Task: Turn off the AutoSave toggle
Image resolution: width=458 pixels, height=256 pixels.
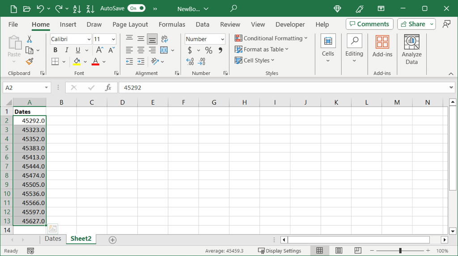Action: click(x=136, y=8)
